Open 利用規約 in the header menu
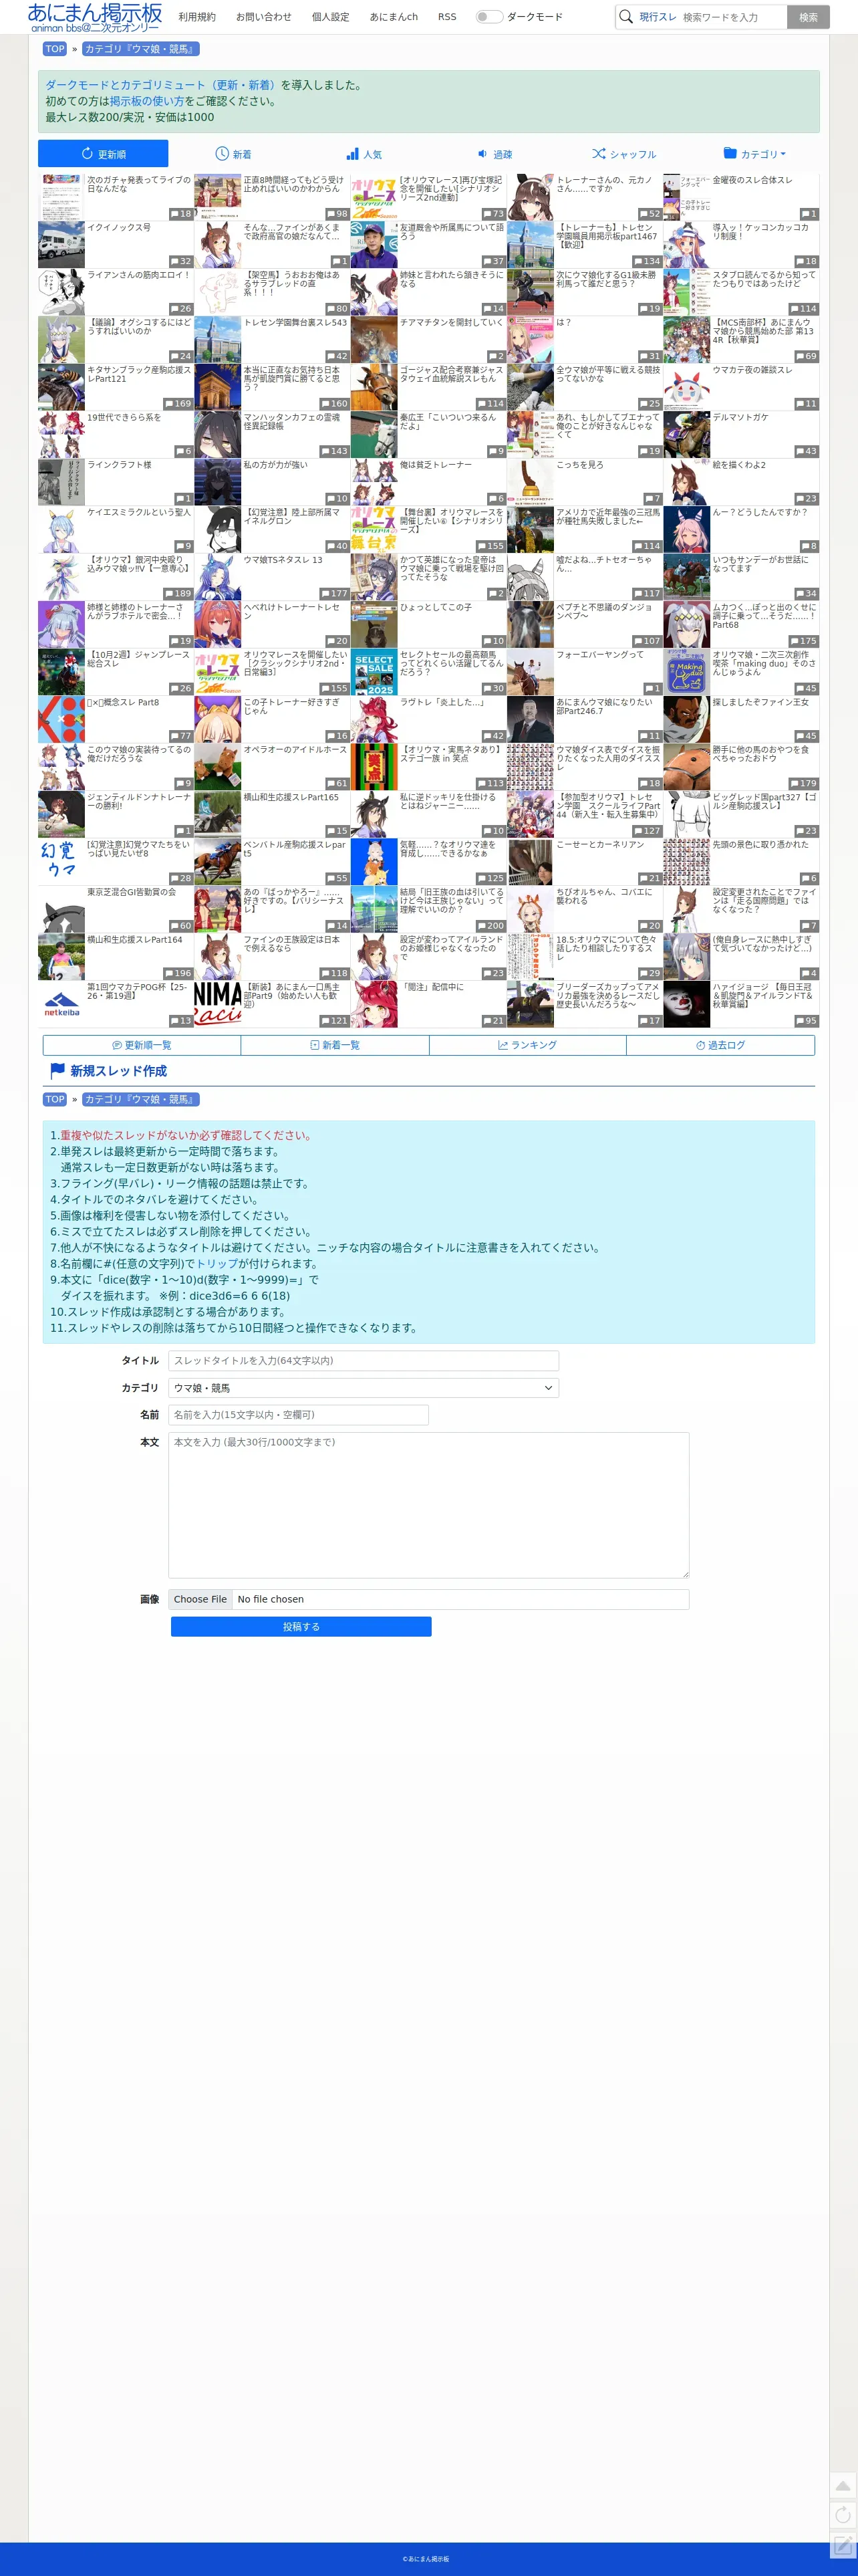Viewport: 858px width, 2576px height. [197, 17]
